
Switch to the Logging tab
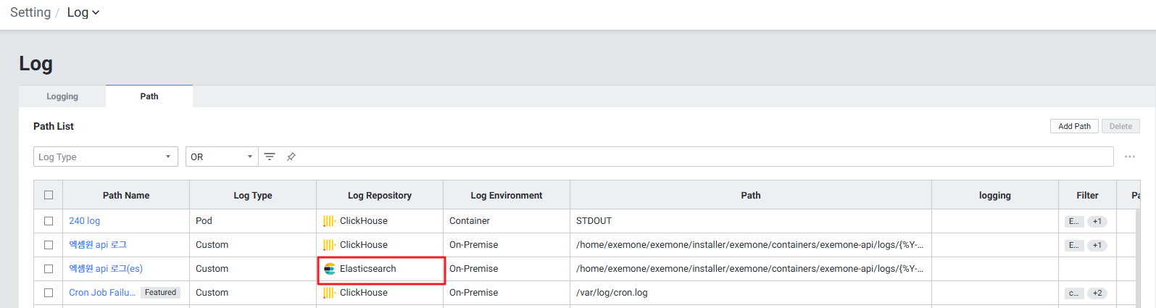tap(62, 96)
